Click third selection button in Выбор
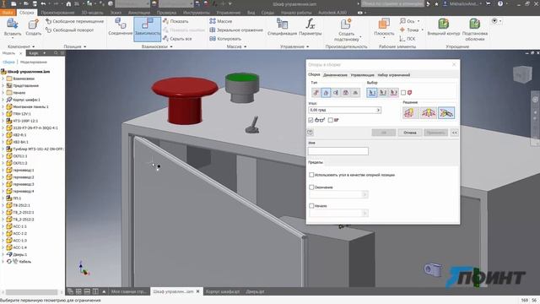The width and height of the screenshot is (540, 304). click(394, 93)
